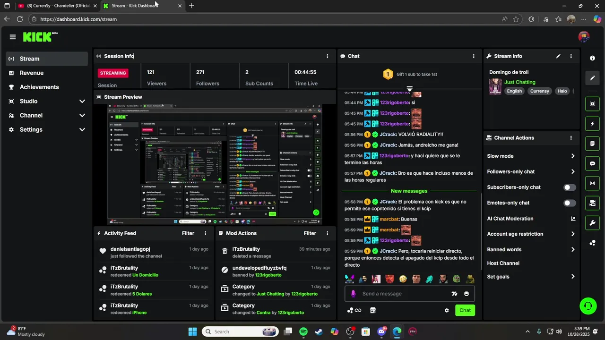Screen dimensions: 605x340
Task: Open the Activity Feed three-dot options
Action: click(205, 233)
